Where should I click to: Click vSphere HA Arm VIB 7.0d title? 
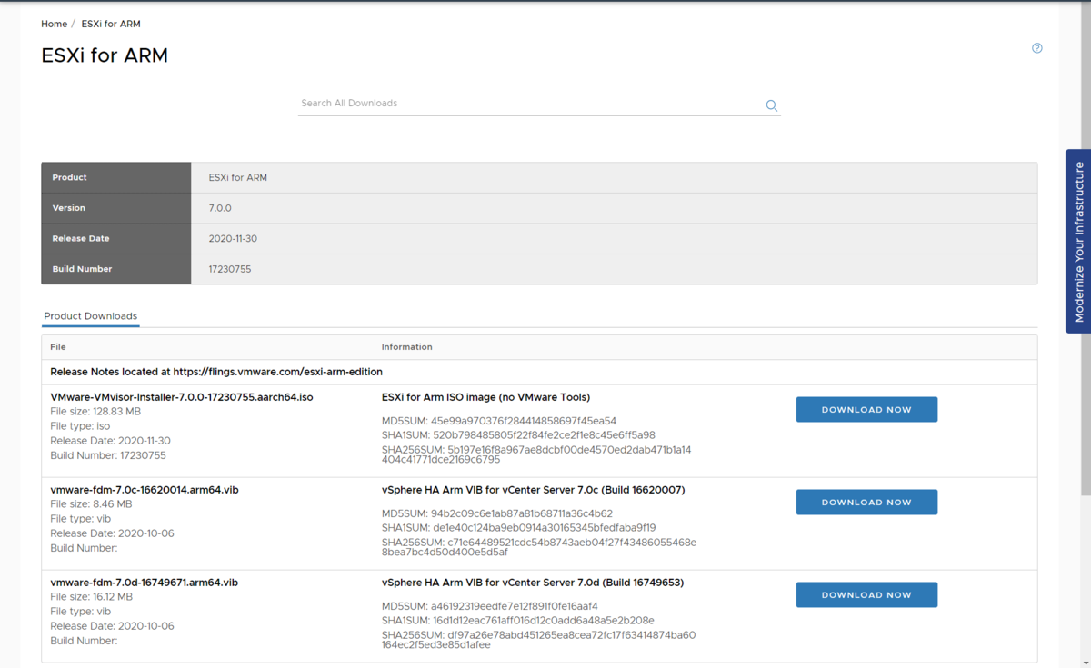(533, 583)
